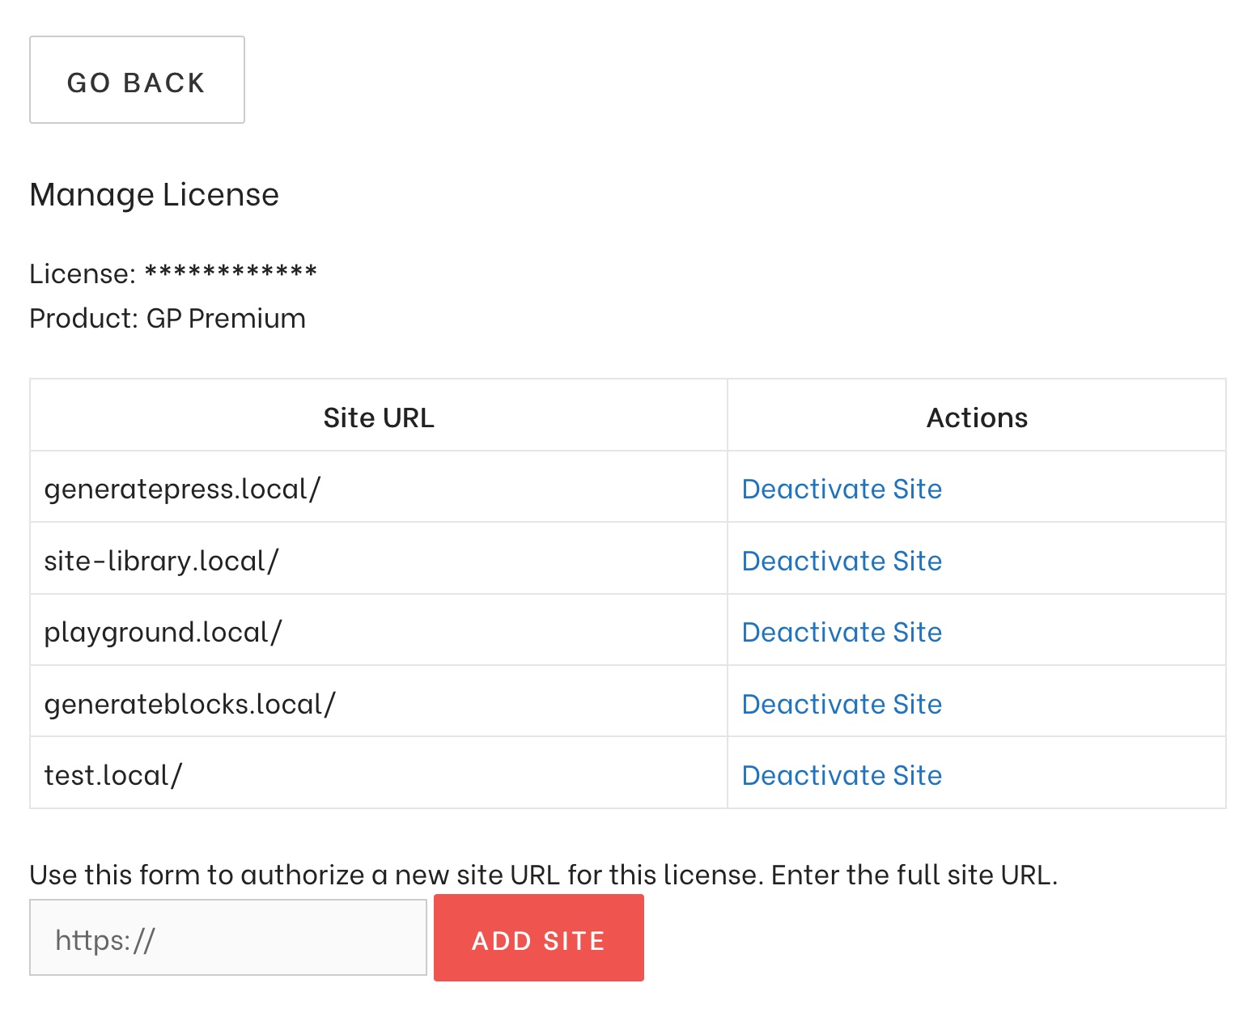Select the playground.local/ table row

click(x=163, y=630)
